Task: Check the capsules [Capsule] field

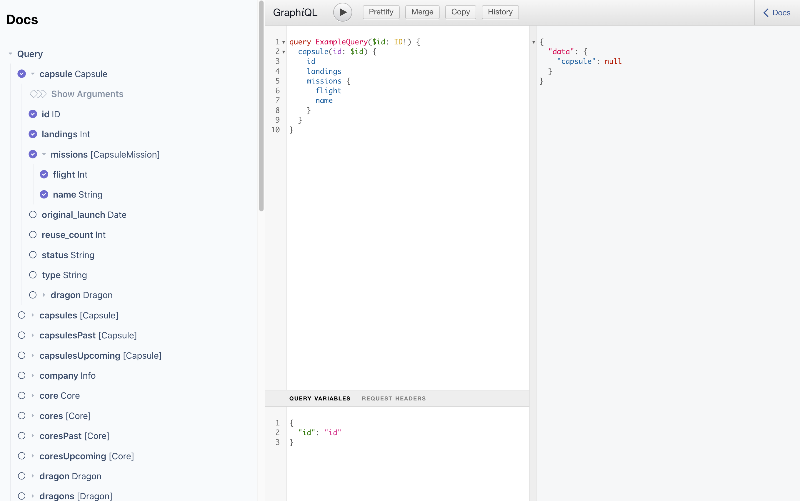Action: [x=21, y=315]
